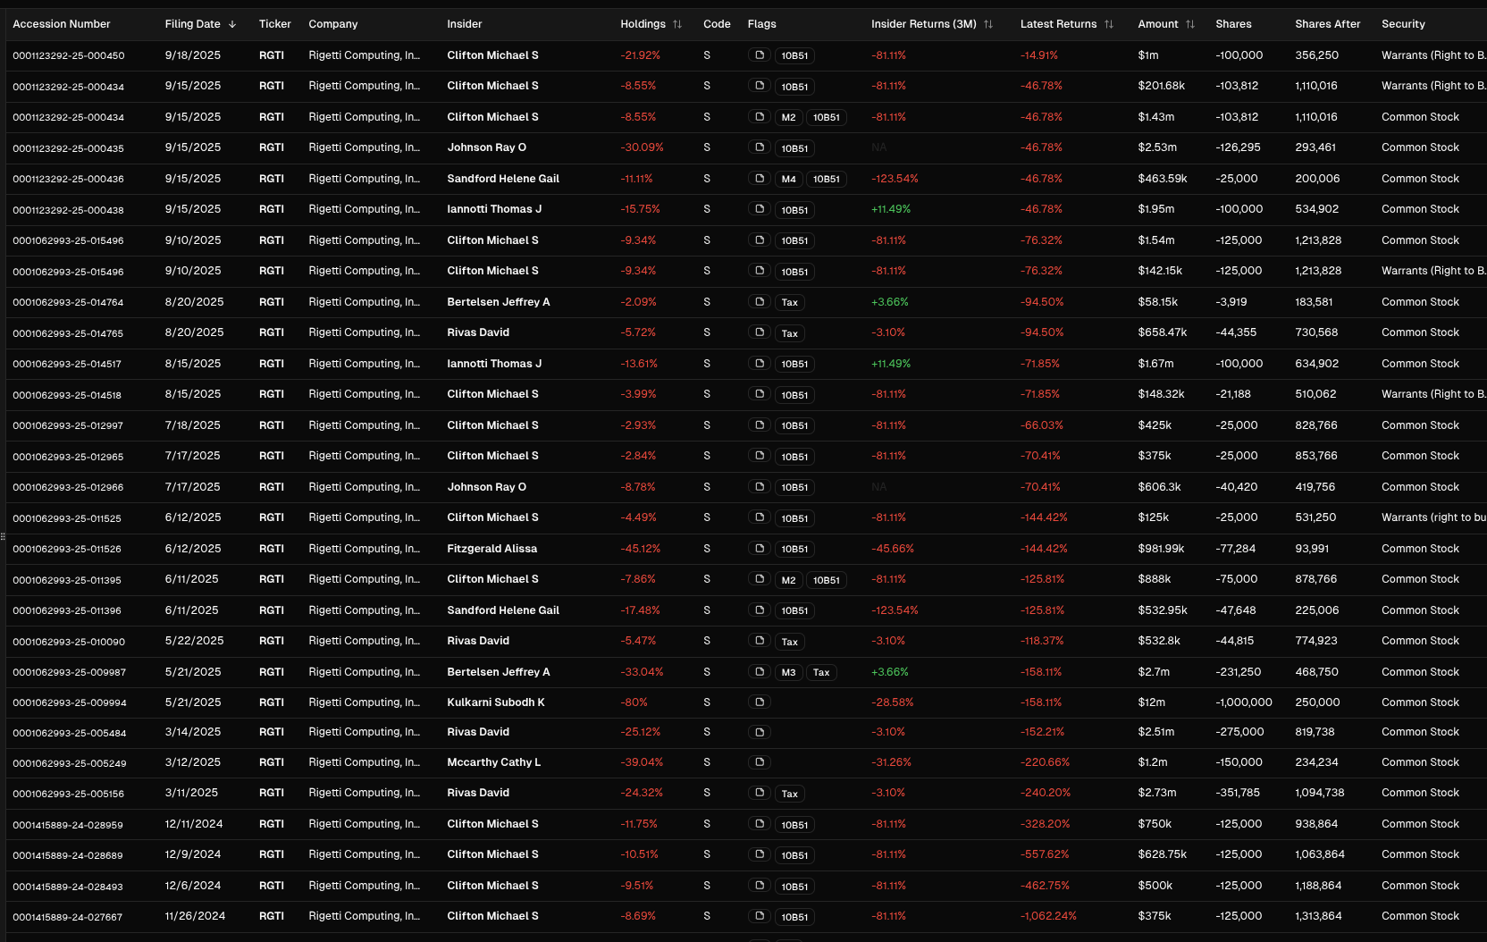The height and width of the screenshot is (942, 1487).
Task: Click the M4 flag badge
Action: coord(788,179)
